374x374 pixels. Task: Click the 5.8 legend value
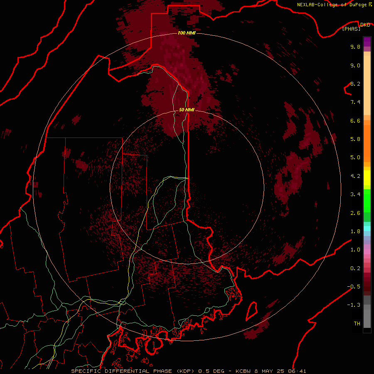(355, 139)
